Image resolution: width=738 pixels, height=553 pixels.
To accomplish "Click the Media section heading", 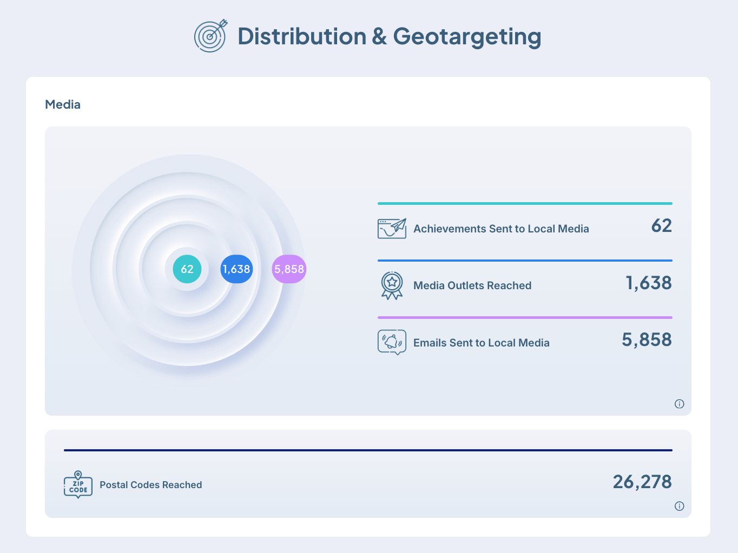I will [63, 105].
